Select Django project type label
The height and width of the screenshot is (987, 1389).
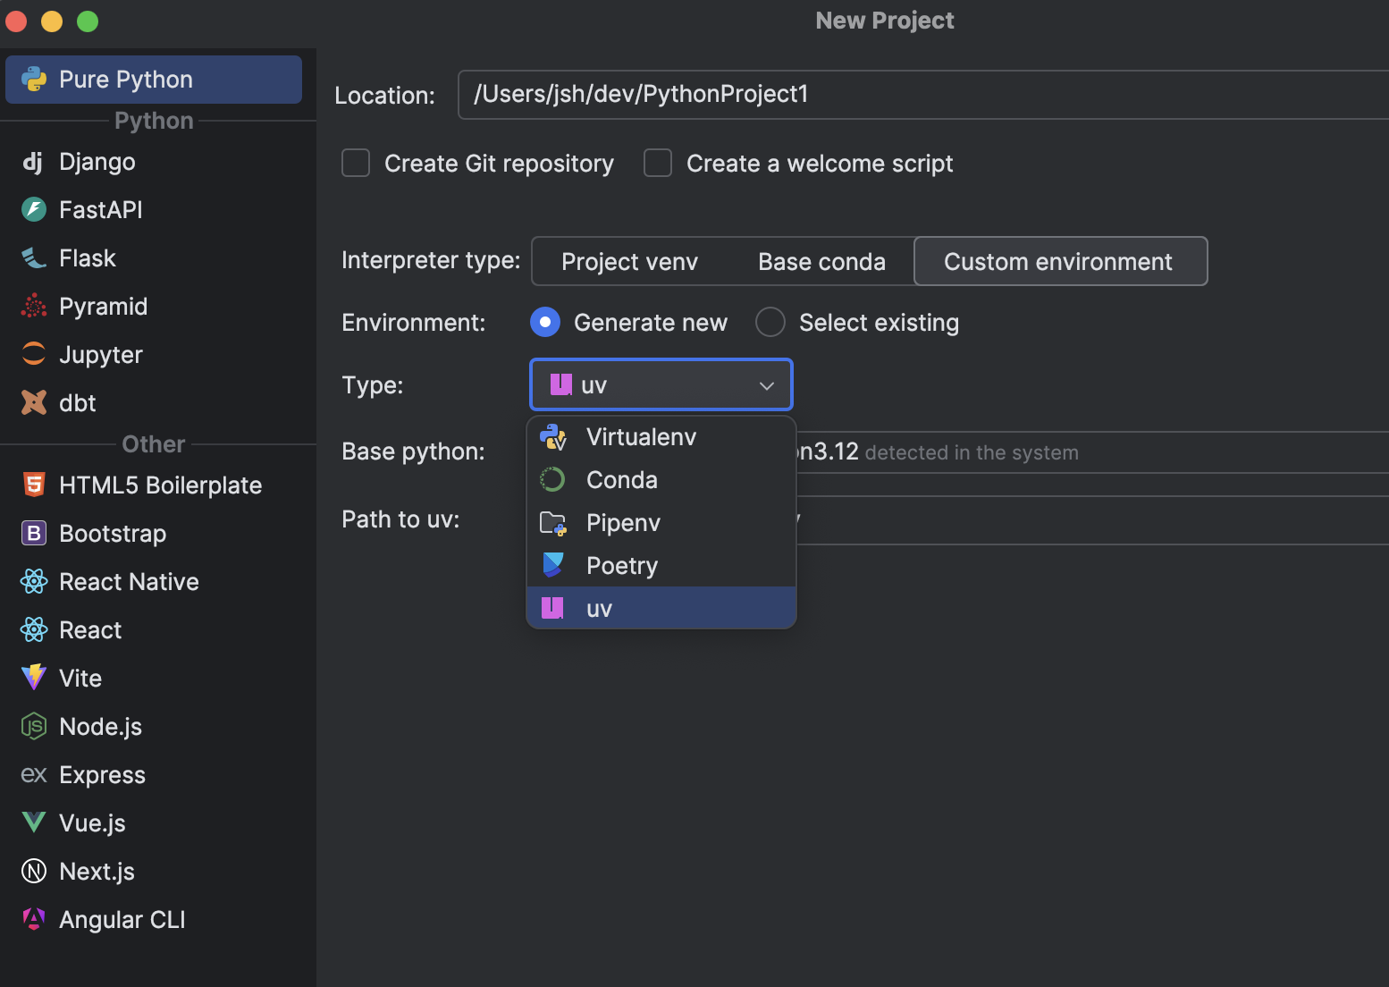click(x=97, y=162)
